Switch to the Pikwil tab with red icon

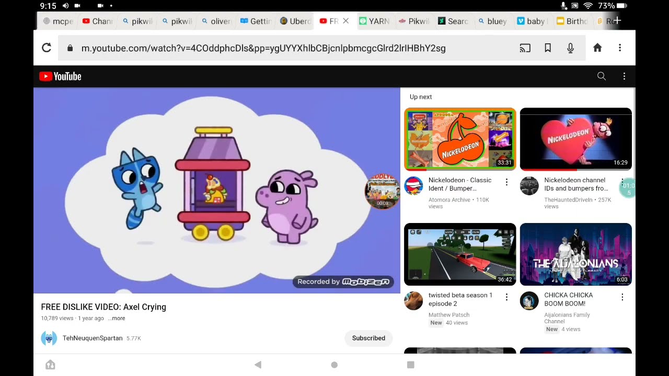click(x=413, y=21)
